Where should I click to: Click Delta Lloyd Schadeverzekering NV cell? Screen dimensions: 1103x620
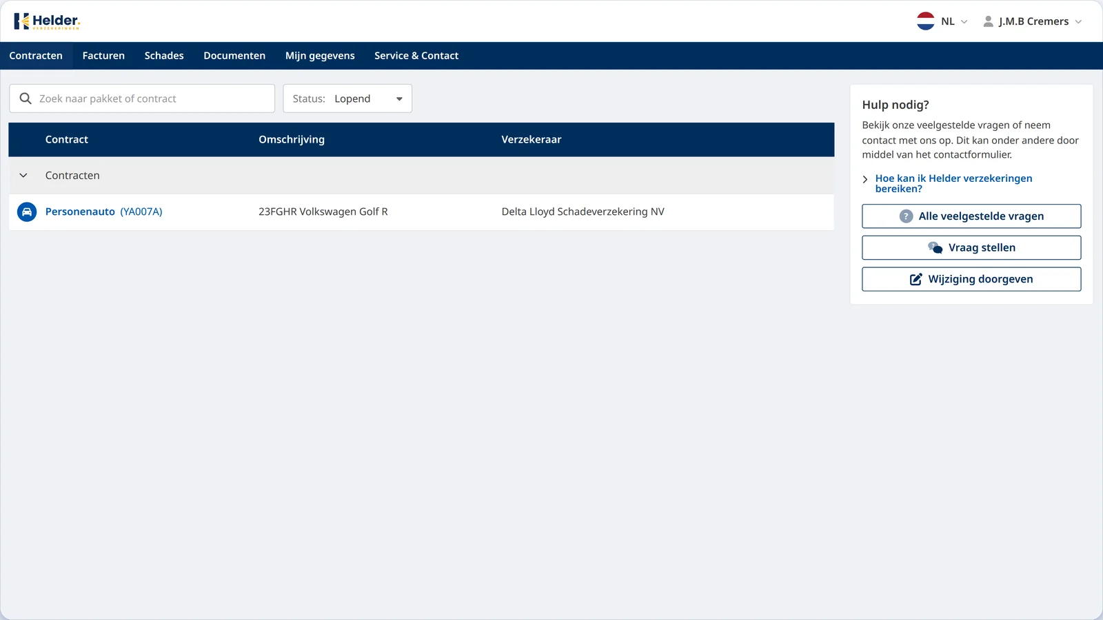click(583, 211)
